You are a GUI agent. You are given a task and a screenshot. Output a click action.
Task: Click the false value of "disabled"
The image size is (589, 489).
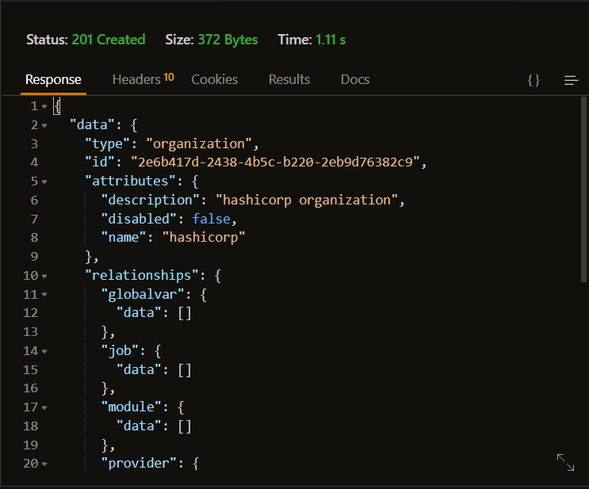pos(214,219)
